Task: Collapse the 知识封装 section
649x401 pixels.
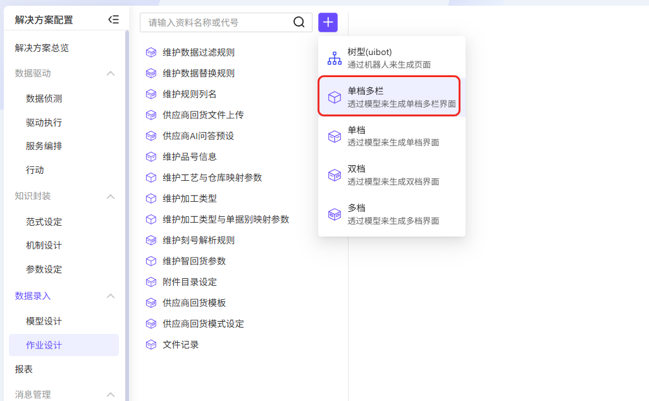Action: tap(111, 196)
